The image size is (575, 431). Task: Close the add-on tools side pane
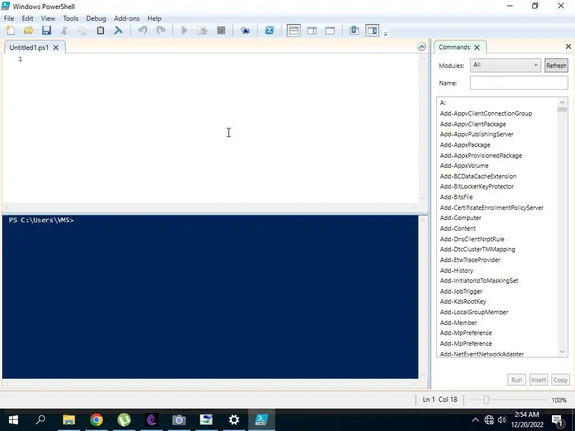568,47
